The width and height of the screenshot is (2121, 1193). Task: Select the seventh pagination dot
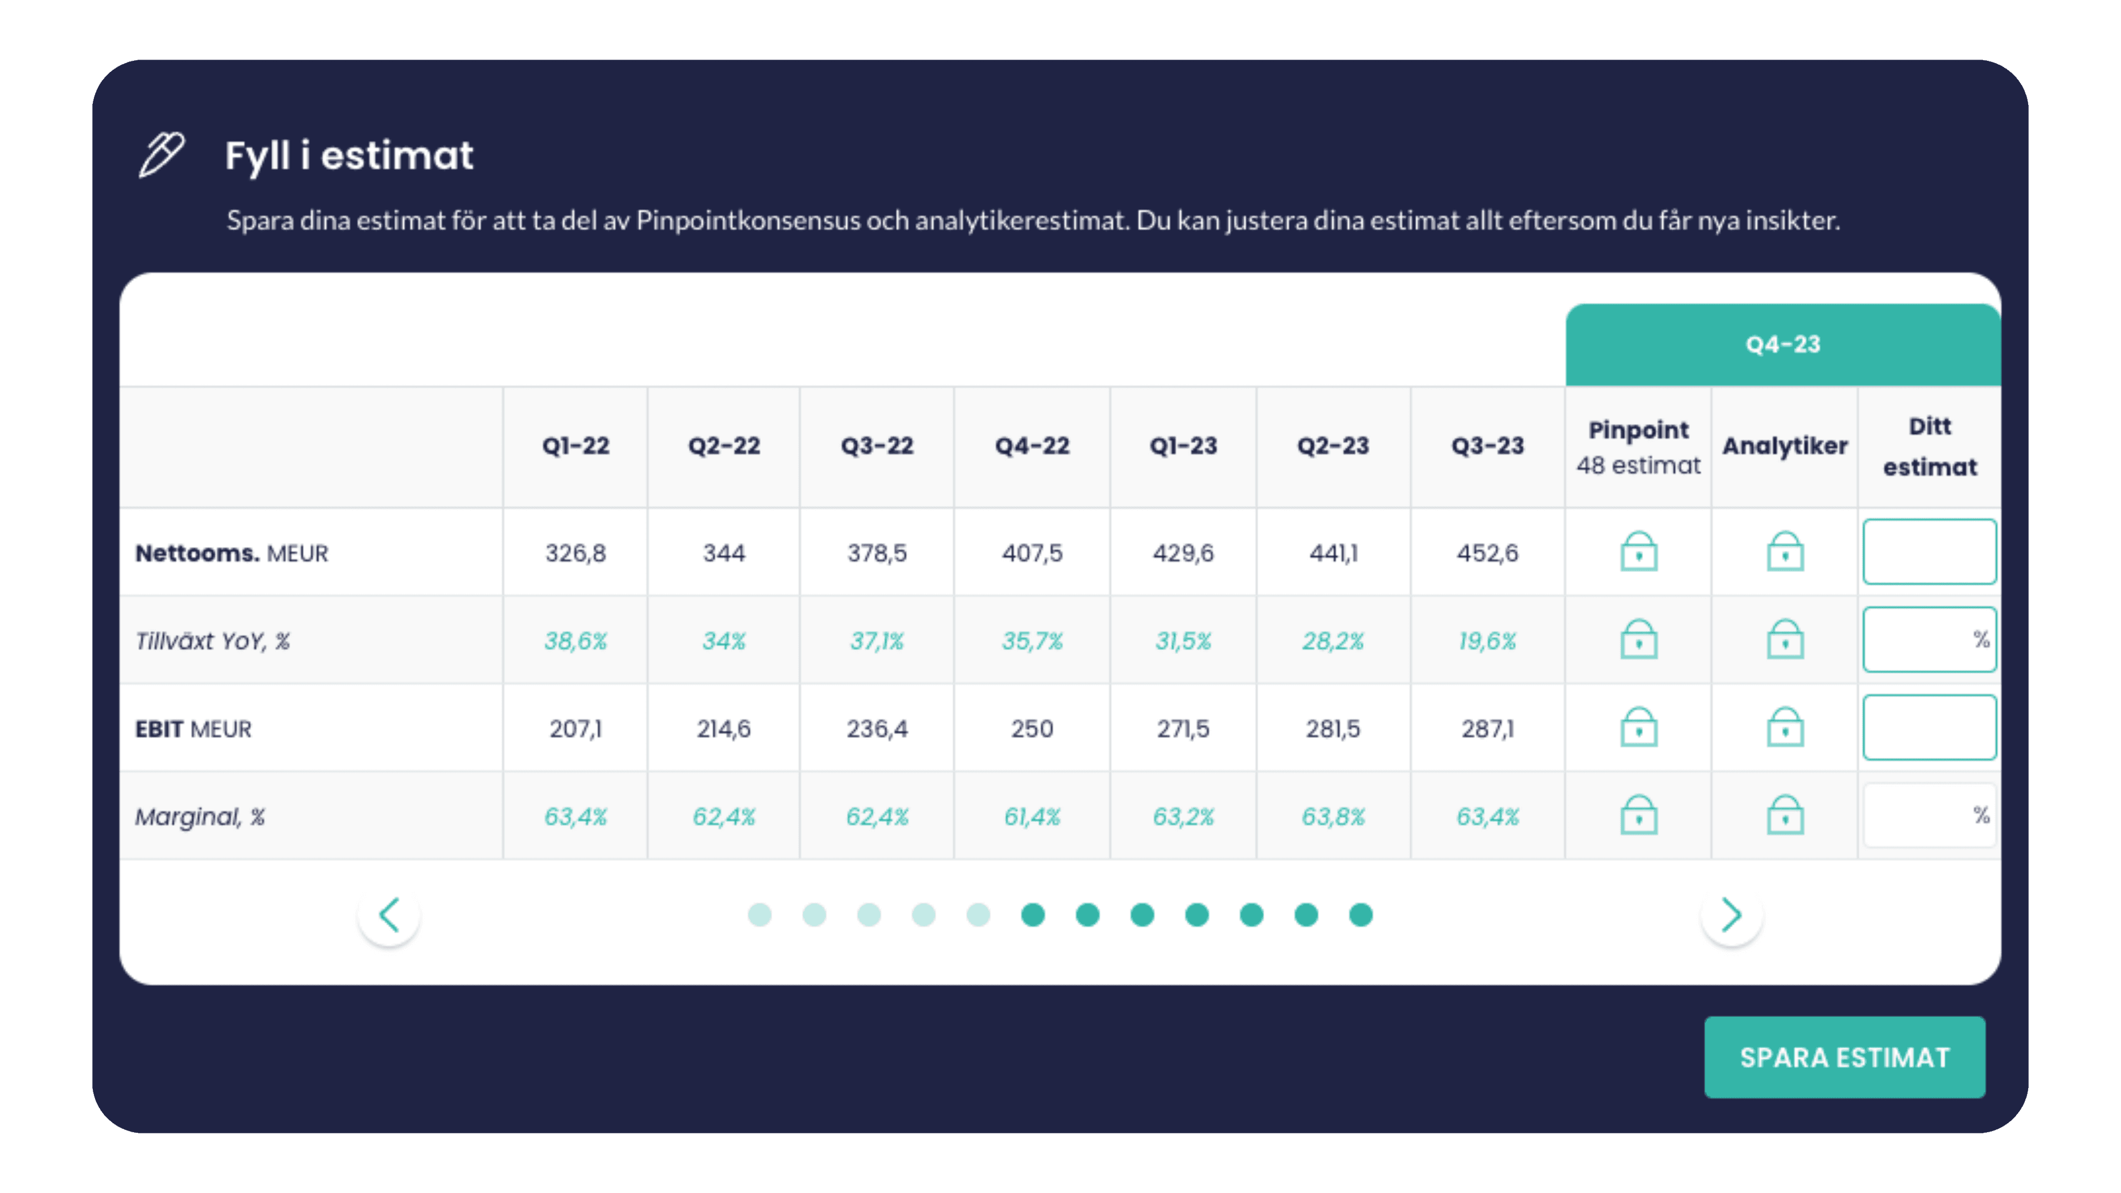(x=1088, y=915)
